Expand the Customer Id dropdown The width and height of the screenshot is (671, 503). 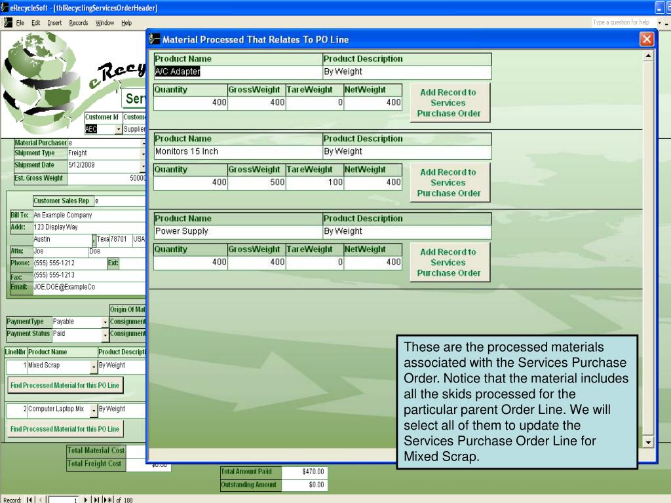[x=119, y=129]
